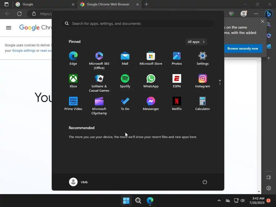276x207 pixels.
Task: Open the volume control in system tray
Action: pos(243,201)
